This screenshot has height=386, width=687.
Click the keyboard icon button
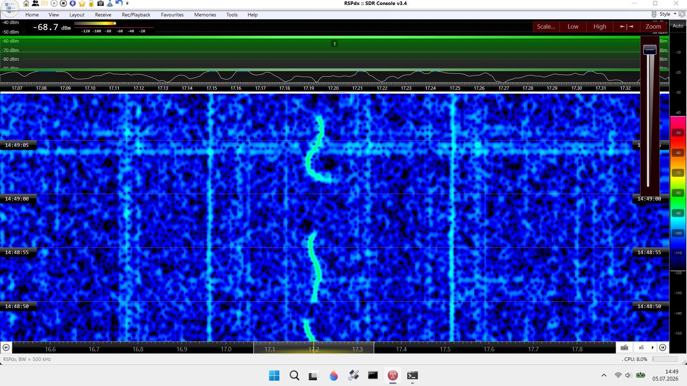click(624, 347)
